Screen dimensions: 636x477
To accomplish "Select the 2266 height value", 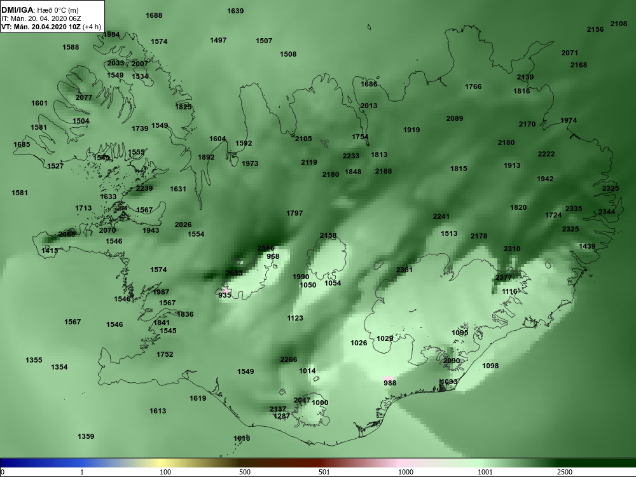I will (x=288, y=359).
